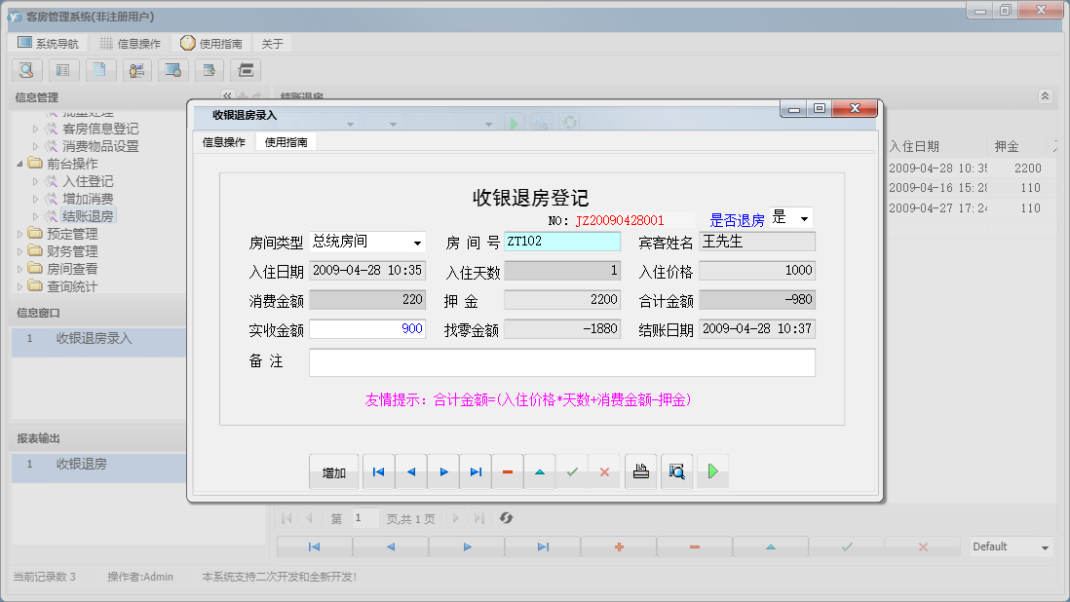
Task: Open the 房间类型 dropdown
Action: (417, 243)
